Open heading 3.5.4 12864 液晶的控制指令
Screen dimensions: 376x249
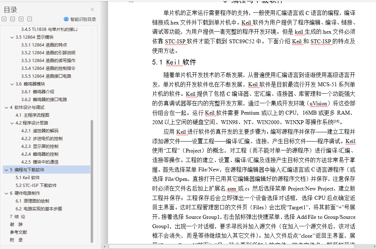pos(48,68)
